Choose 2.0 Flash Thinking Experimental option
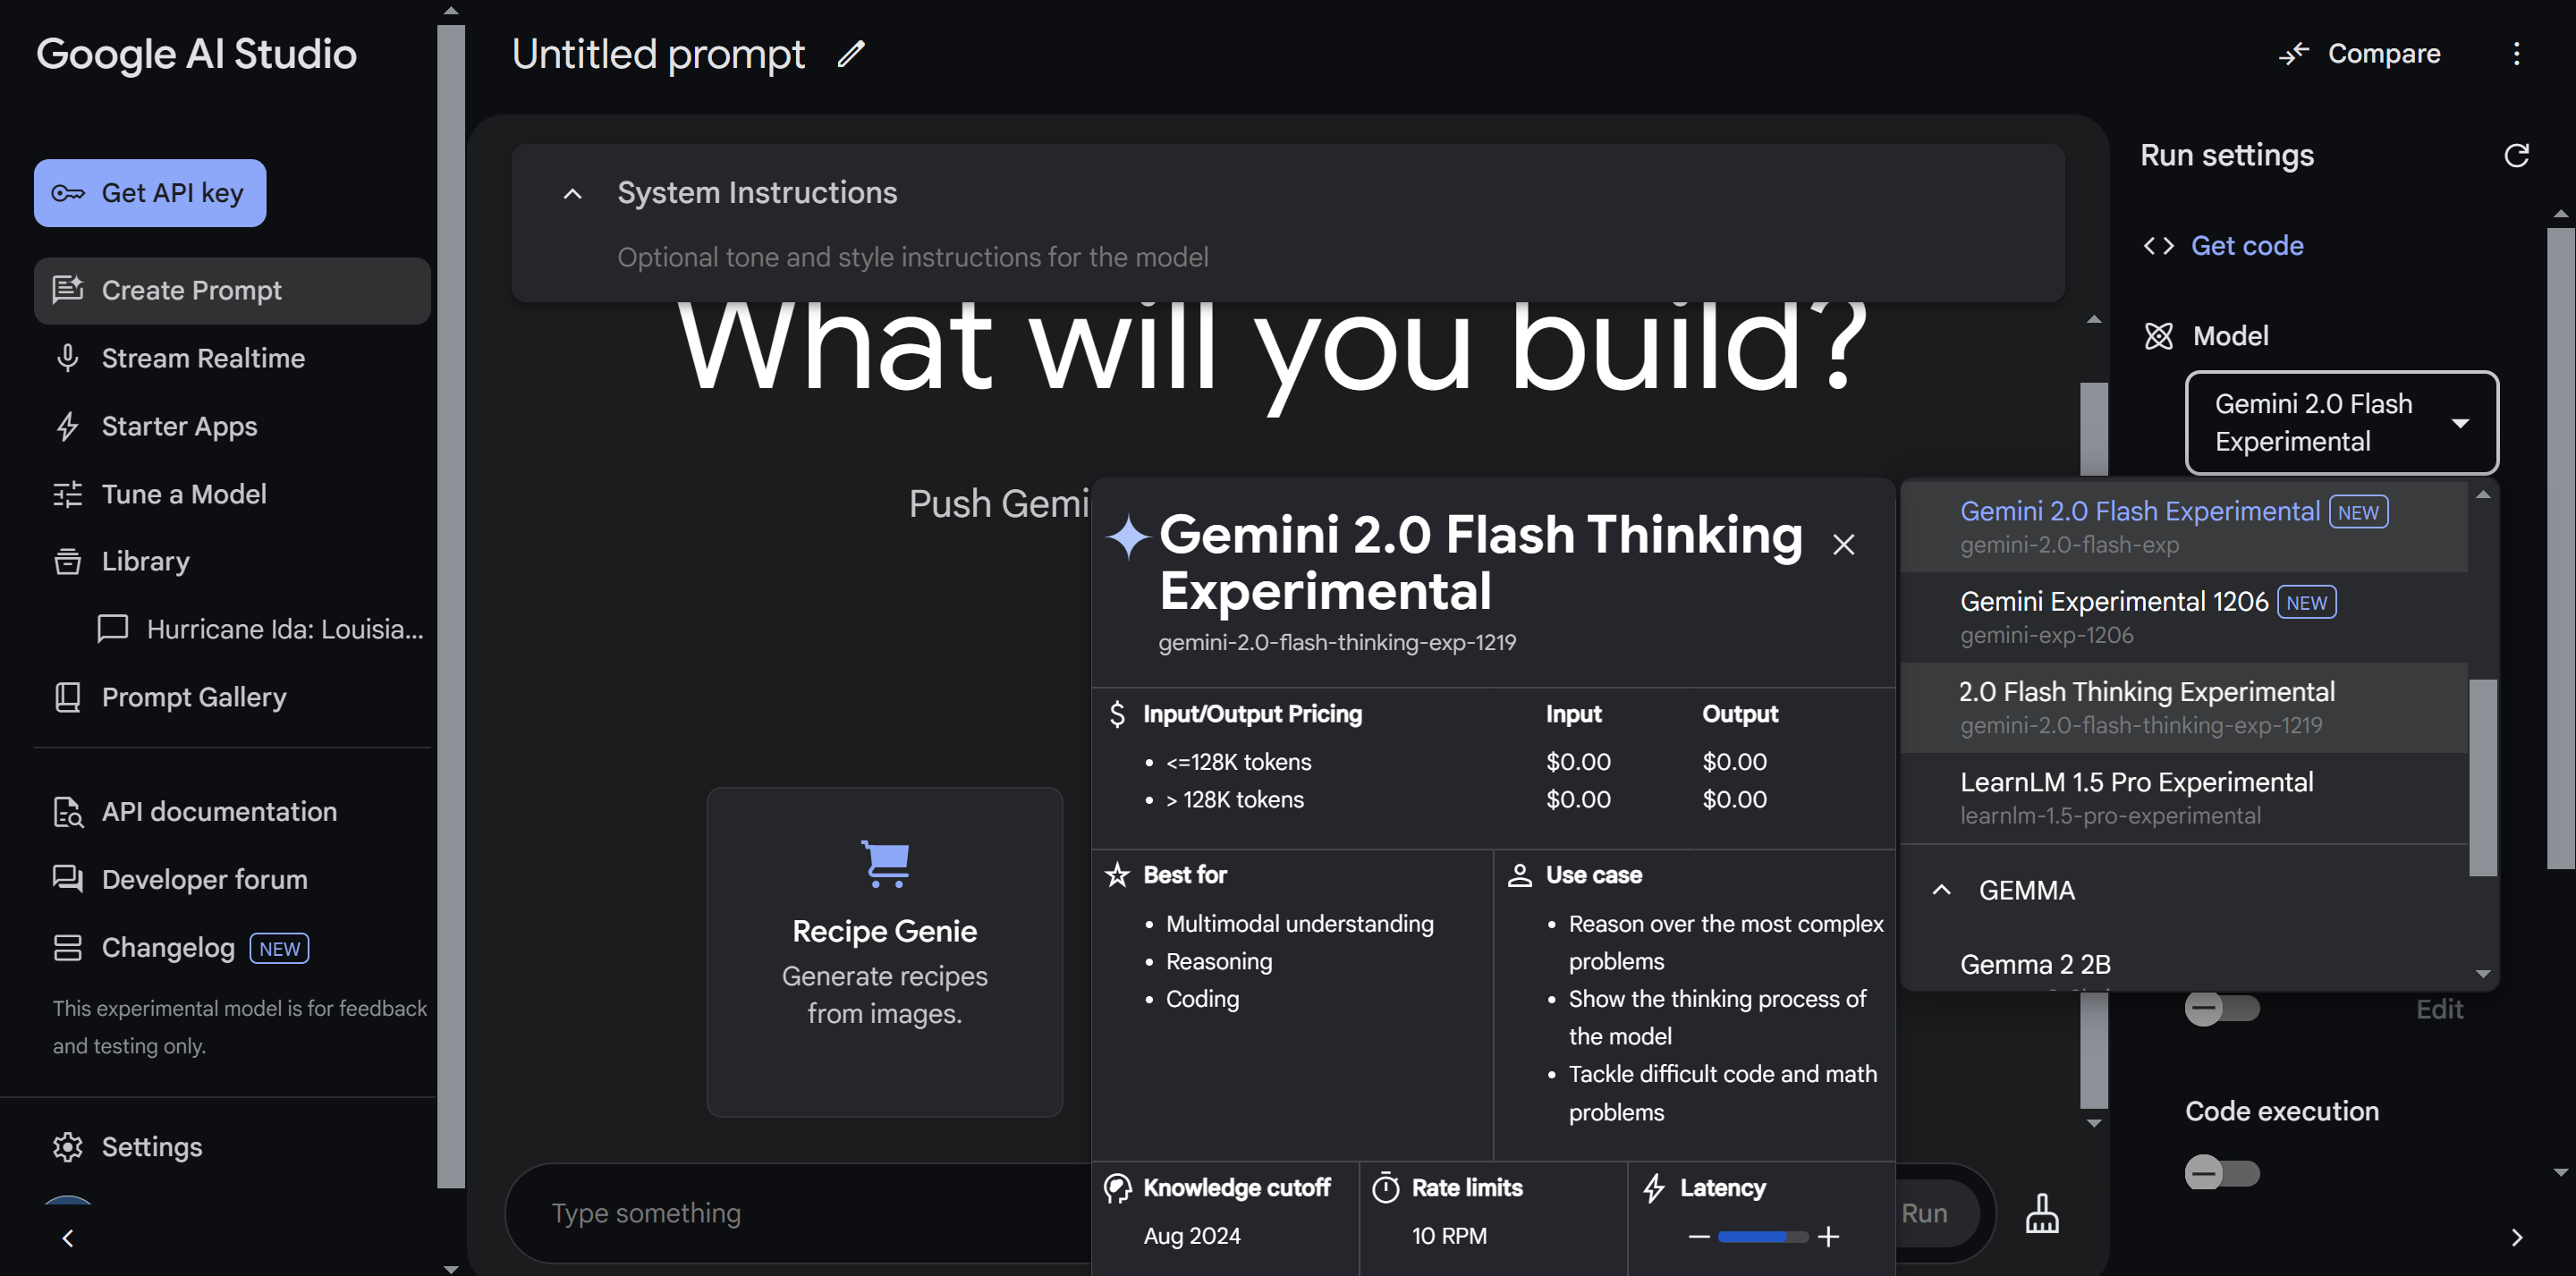 pos(2184,707)
